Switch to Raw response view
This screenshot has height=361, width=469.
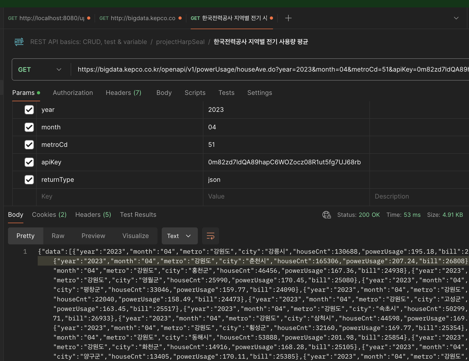tap(58, 236)
